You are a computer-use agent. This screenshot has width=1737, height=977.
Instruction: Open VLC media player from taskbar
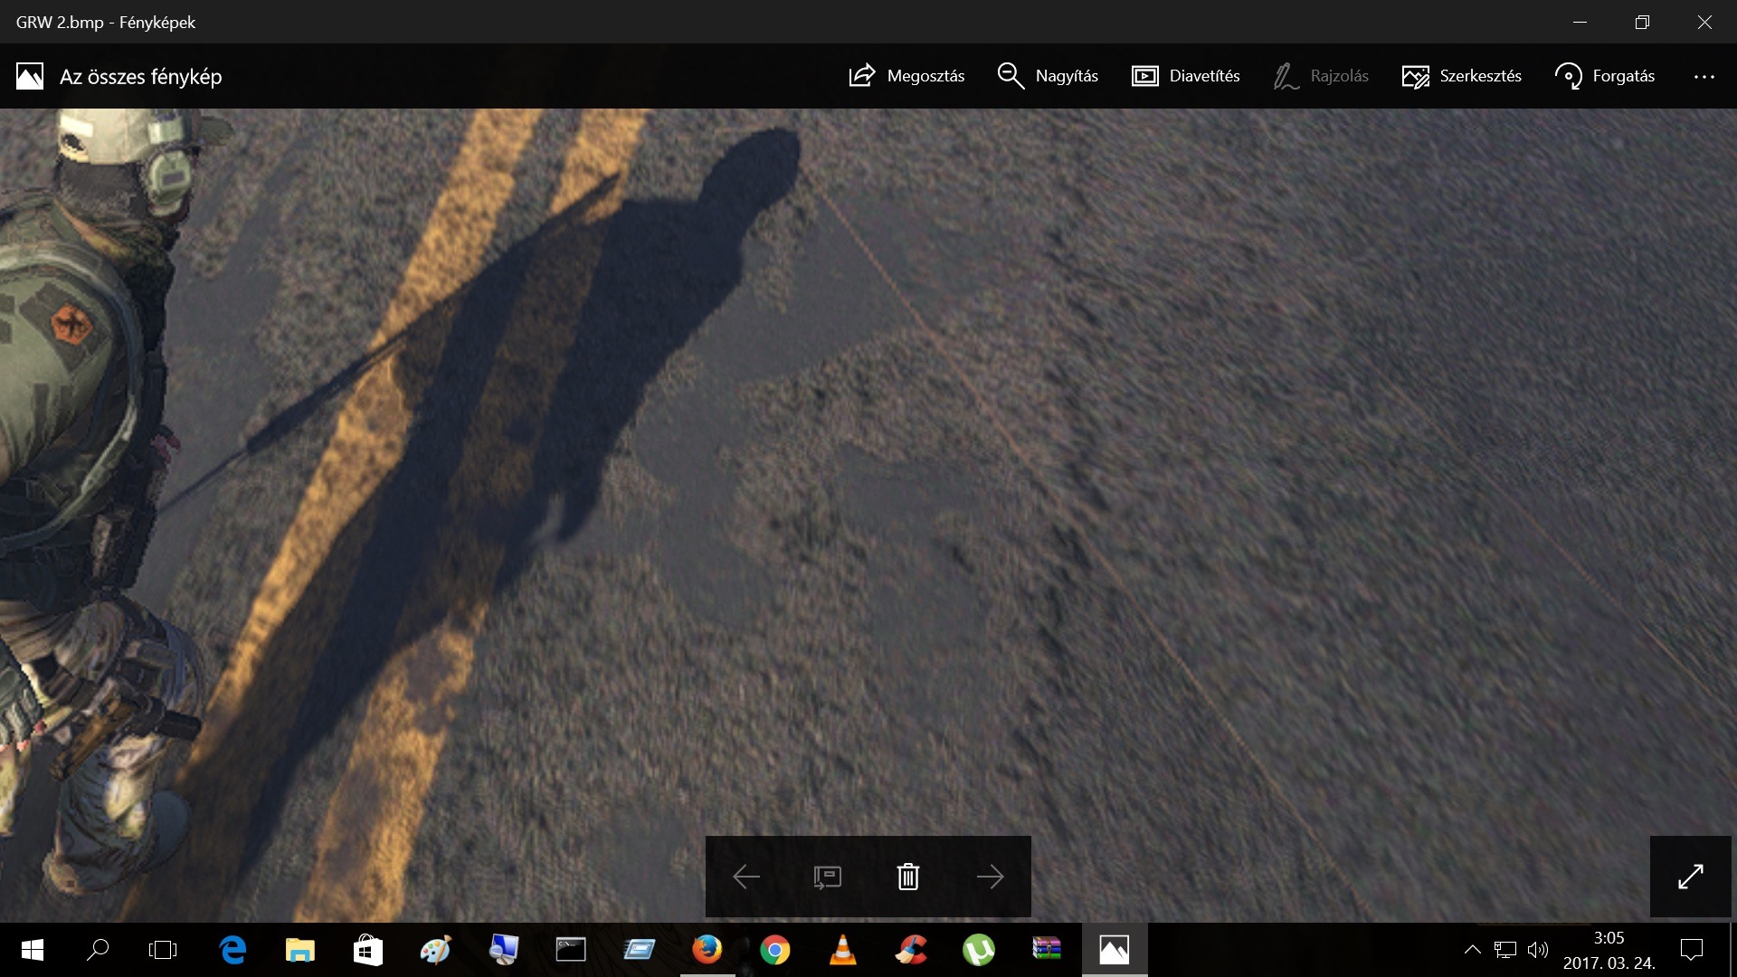click(842, 950)
